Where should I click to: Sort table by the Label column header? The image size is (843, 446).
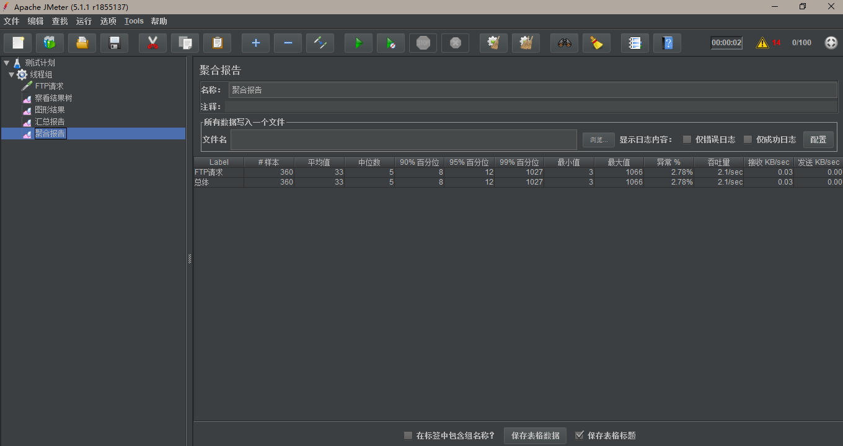(x=219, y=162)
